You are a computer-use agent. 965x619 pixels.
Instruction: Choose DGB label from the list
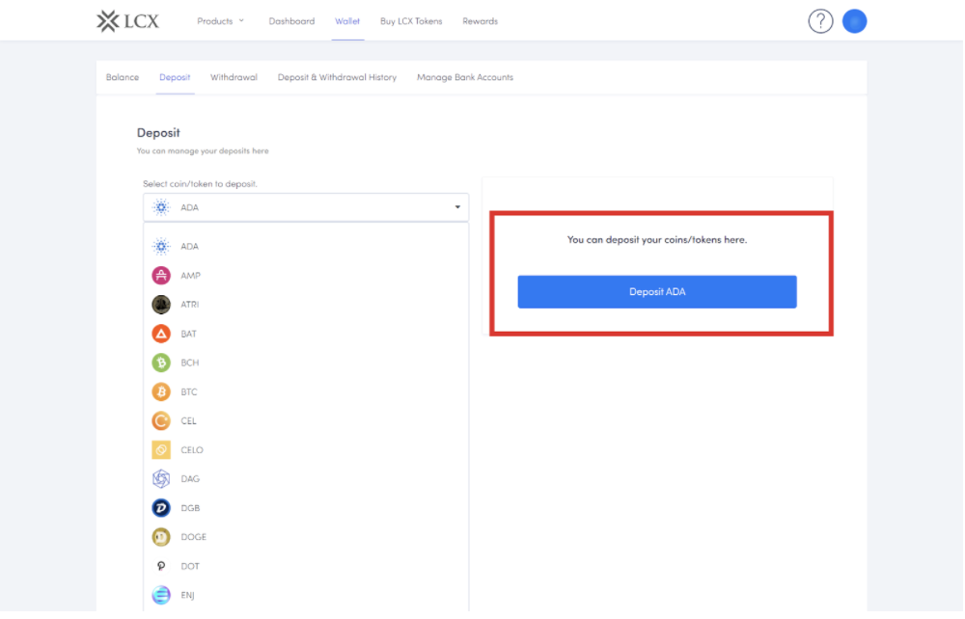(x=190, y=508)
